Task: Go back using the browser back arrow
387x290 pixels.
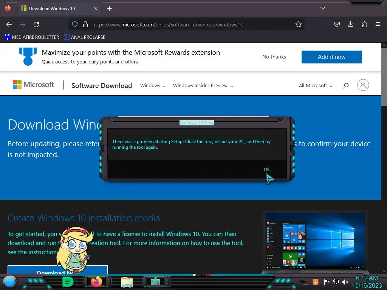Action: point(9,25)
